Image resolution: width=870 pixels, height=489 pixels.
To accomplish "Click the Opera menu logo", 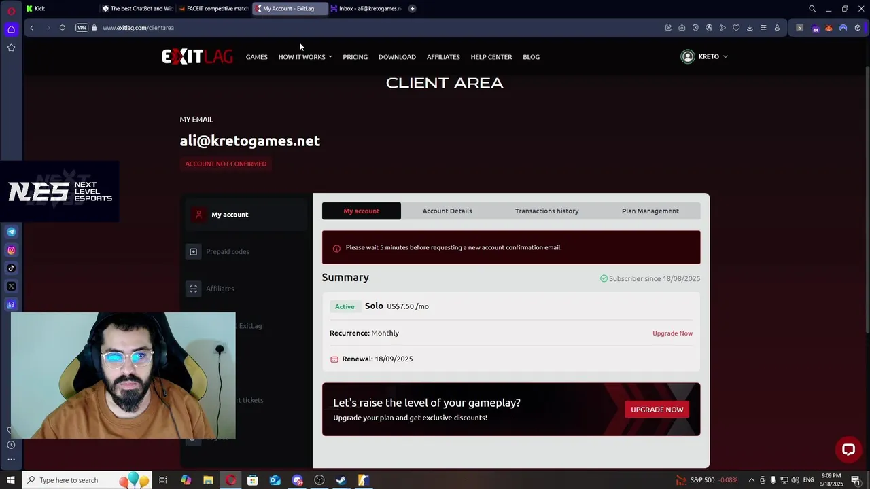I will (x=11, y=10).
